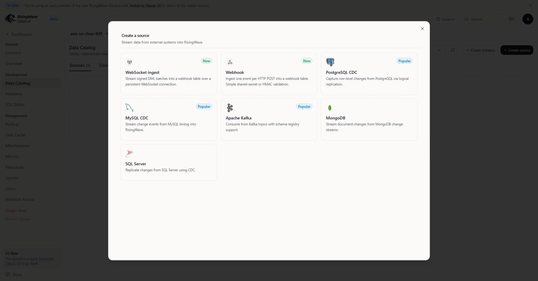Open Resources in the sidebar
The height and width of the screenshot is (281, 538).
(15, 167)
